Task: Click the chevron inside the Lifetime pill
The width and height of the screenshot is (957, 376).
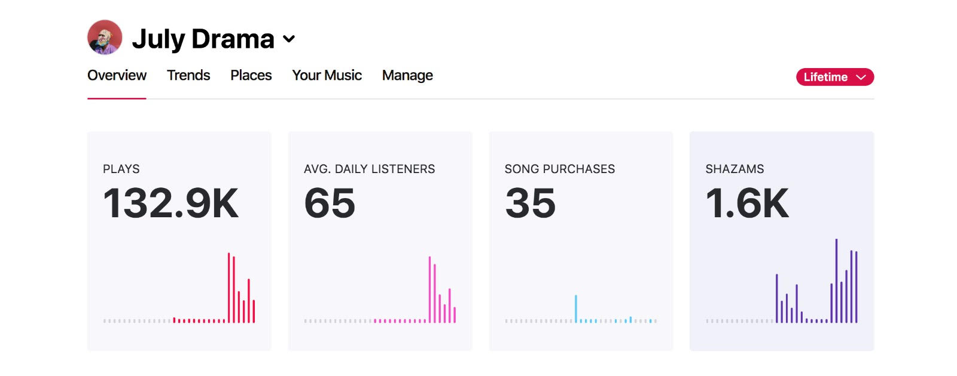Action: click(x=861, y=77)
